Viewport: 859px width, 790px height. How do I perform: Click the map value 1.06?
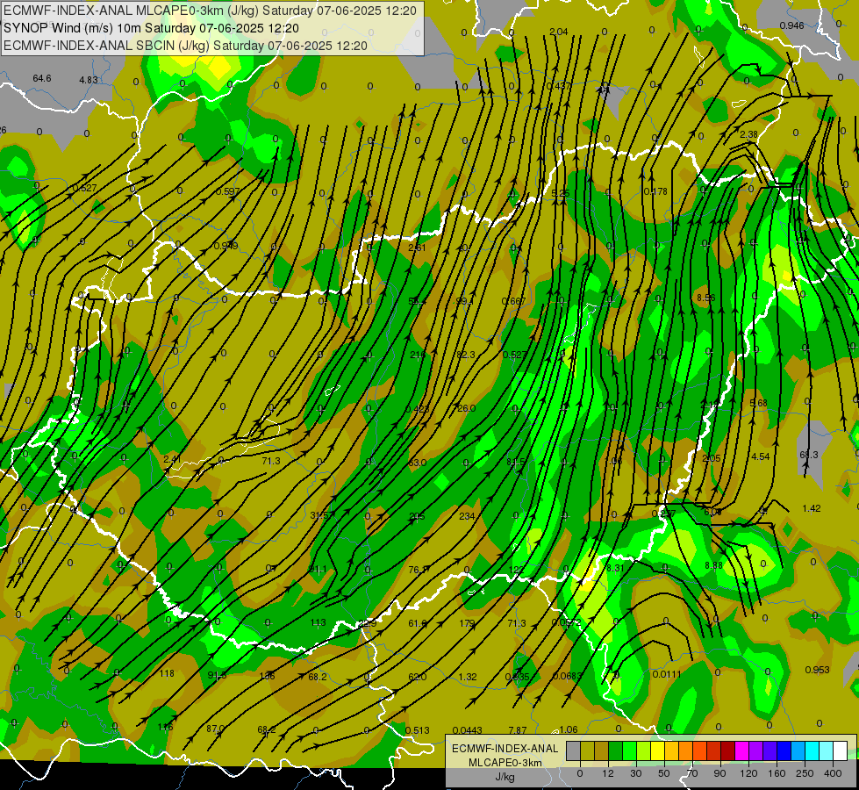pyautogui.click(x=568, y=729)
